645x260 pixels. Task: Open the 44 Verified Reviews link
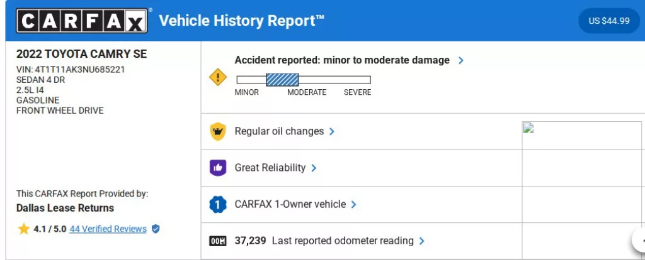[108, 229]
